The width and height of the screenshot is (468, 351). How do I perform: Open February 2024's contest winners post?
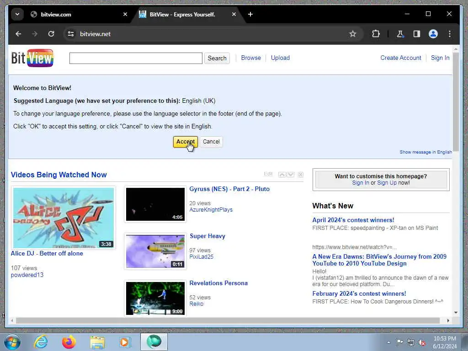(359, 294)
